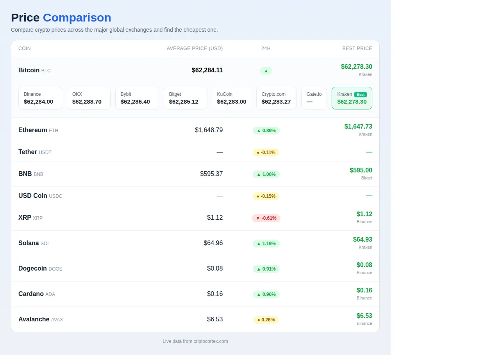Select the Binance exchange price card
Image resolution: width=500 pixels, height=355 pixels.
click(40, 98)
